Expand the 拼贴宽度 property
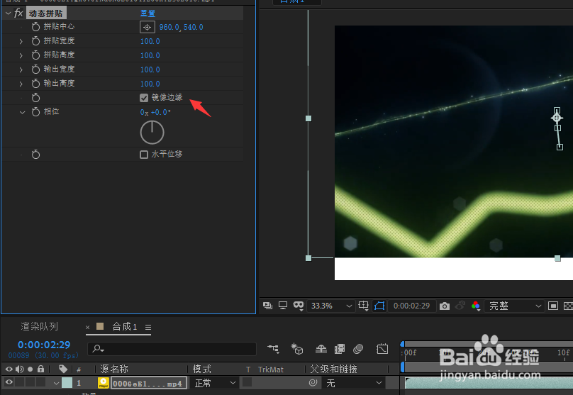573x395 pixels. (x=21, y=41)
